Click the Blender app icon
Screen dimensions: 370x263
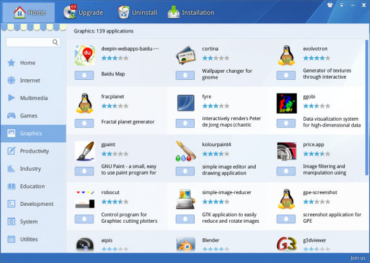pyautogui.click(x=186, y=245)
